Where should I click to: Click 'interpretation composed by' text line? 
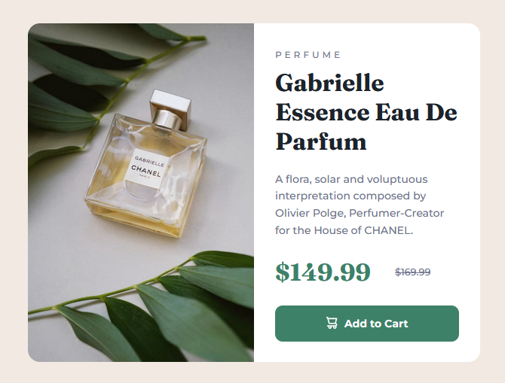(350, 196)
